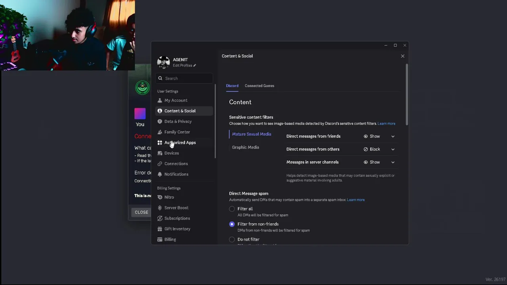The image size is (507, 285).
Task: Click the AGENIT profile avatar
Action: tap(163, 62)
